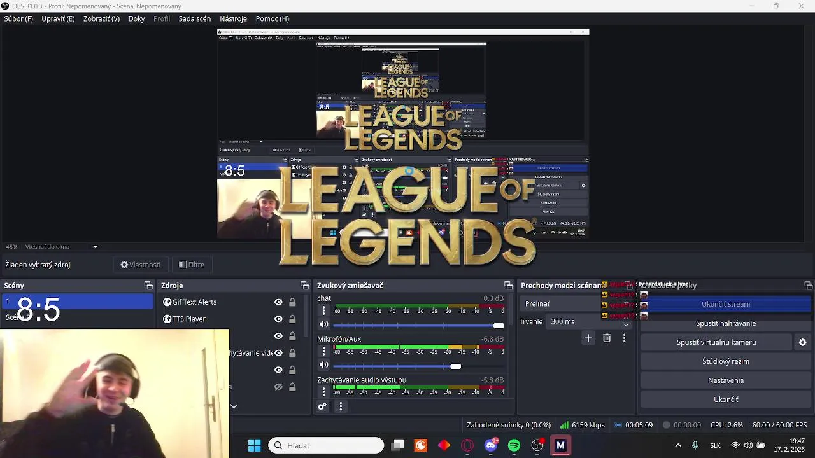Open the Prelínať transition dropdown
The image size is (815, 458).
576,304
